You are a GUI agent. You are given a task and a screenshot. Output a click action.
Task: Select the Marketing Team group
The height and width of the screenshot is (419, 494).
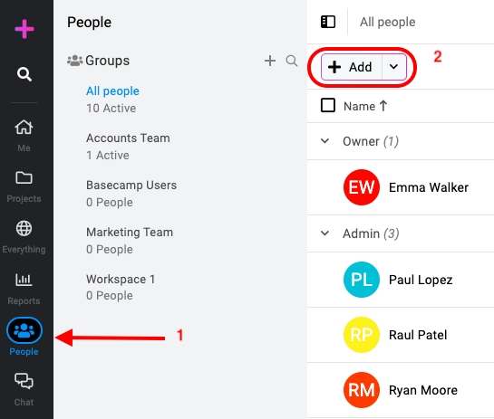click(x=130, y=241)
